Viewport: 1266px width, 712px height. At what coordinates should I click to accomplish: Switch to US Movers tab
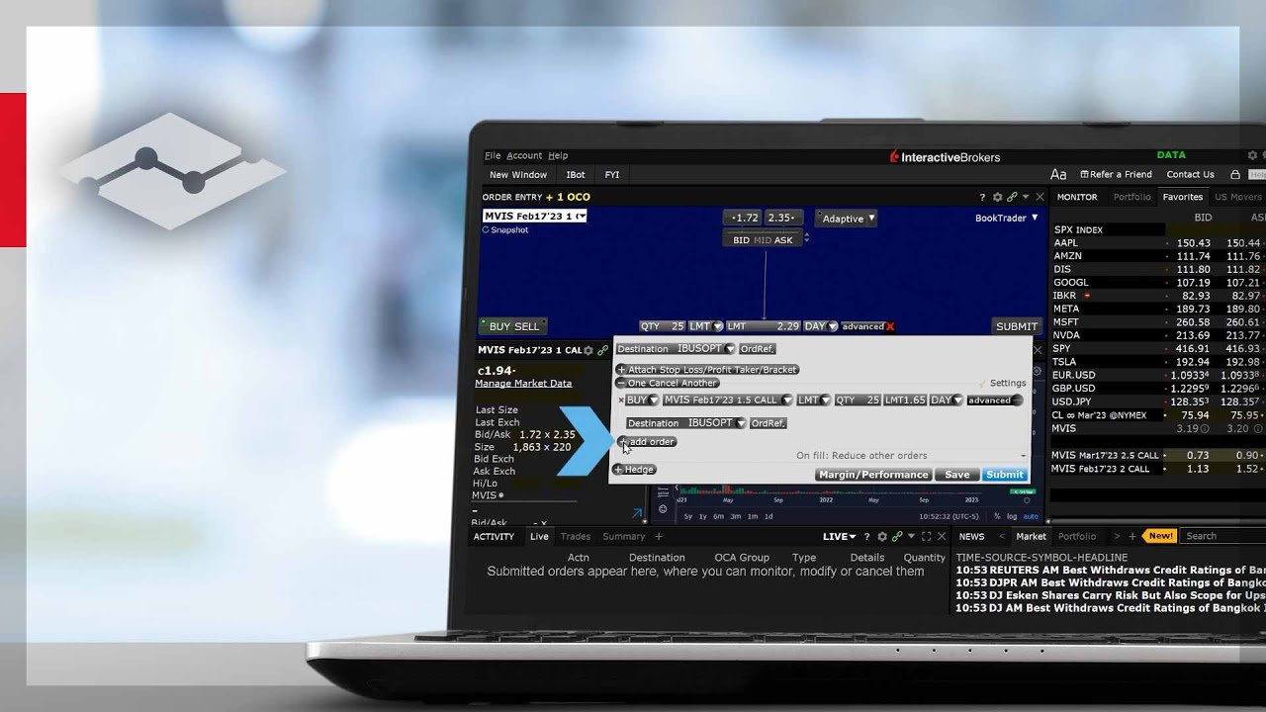(1237, 197)
